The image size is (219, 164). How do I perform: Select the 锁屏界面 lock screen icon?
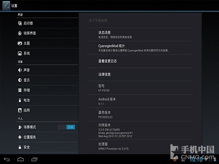coord(20,33)
